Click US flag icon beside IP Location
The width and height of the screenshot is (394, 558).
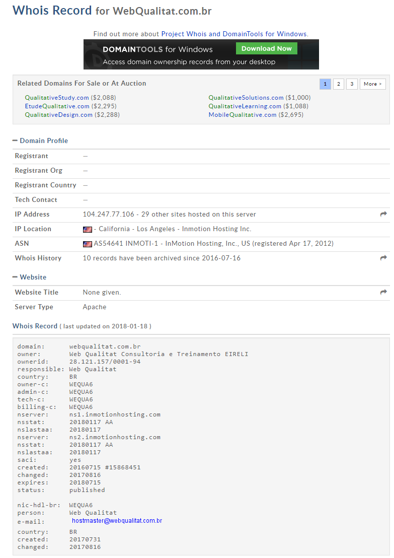(x=88, y=230)
